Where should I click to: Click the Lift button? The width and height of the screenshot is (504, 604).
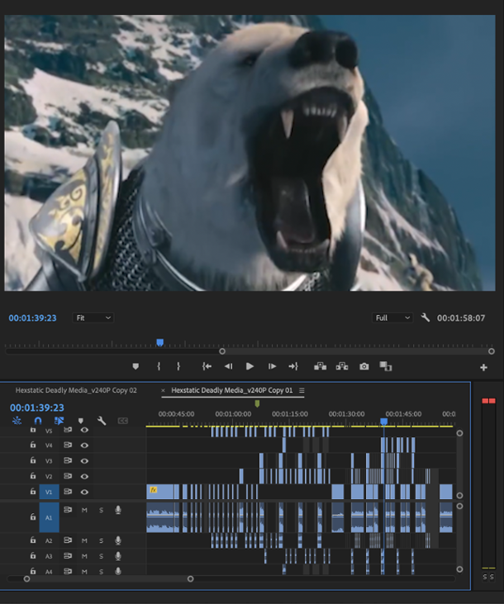tap(321, 366)
